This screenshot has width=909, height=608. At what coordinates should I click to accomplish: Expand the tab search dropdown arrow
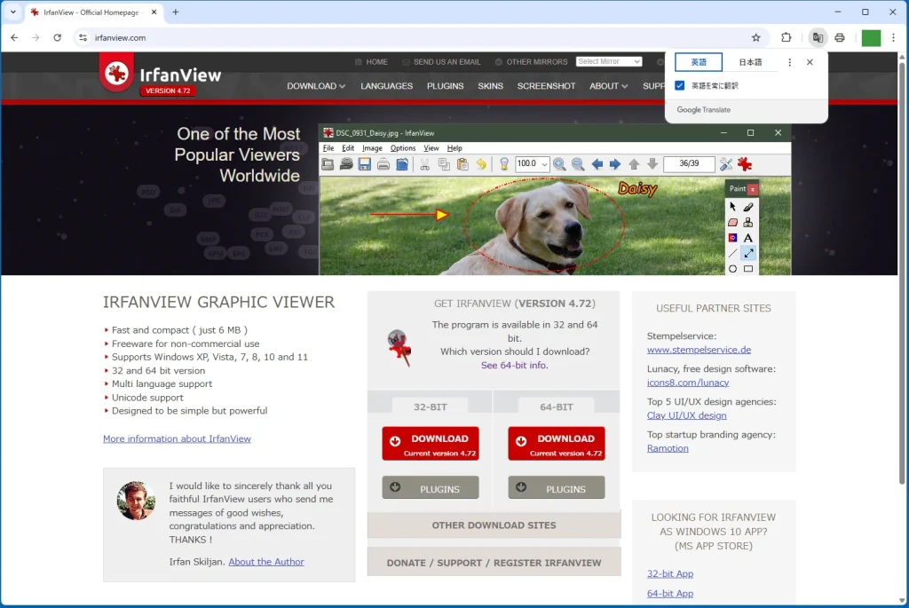coord(12,12)
